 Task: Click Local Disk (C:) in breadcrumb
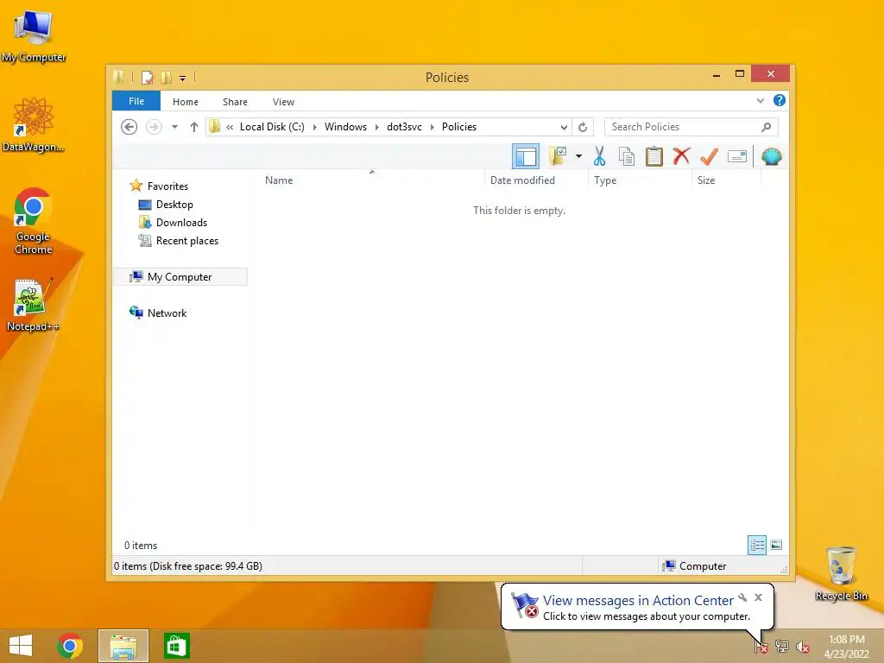[x=272, y=127]
